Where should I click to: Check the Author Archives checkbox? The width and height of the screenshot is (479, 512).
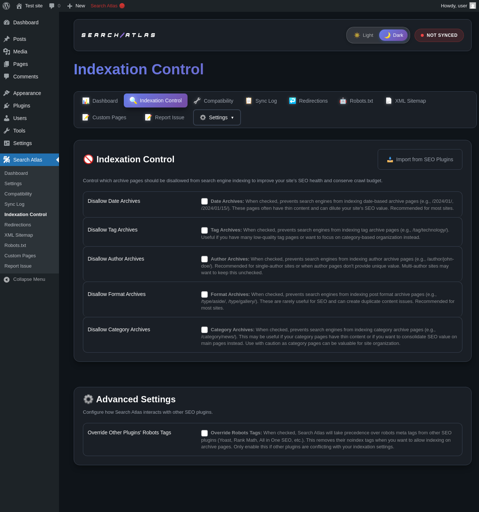(x=204, y=259)
